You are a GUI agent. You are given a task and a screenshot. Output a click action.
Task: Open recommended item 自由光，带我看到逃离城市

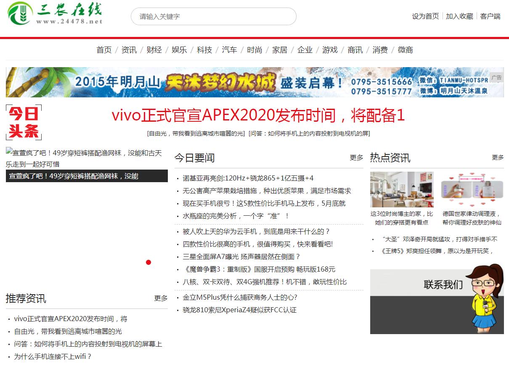pyautogui.click(x=68, y=332)
